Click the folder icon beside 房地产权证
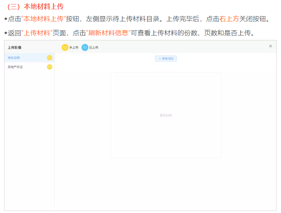 [x=50, y=67]
